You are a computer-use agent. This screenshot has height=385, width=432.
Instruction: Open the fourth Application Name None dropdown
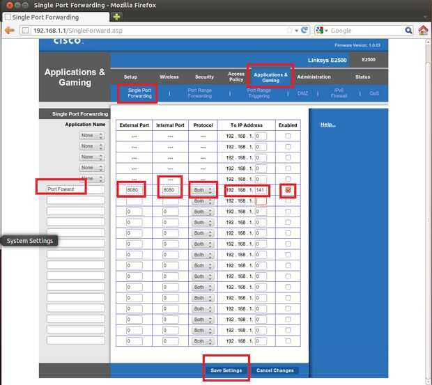point(92,168)
